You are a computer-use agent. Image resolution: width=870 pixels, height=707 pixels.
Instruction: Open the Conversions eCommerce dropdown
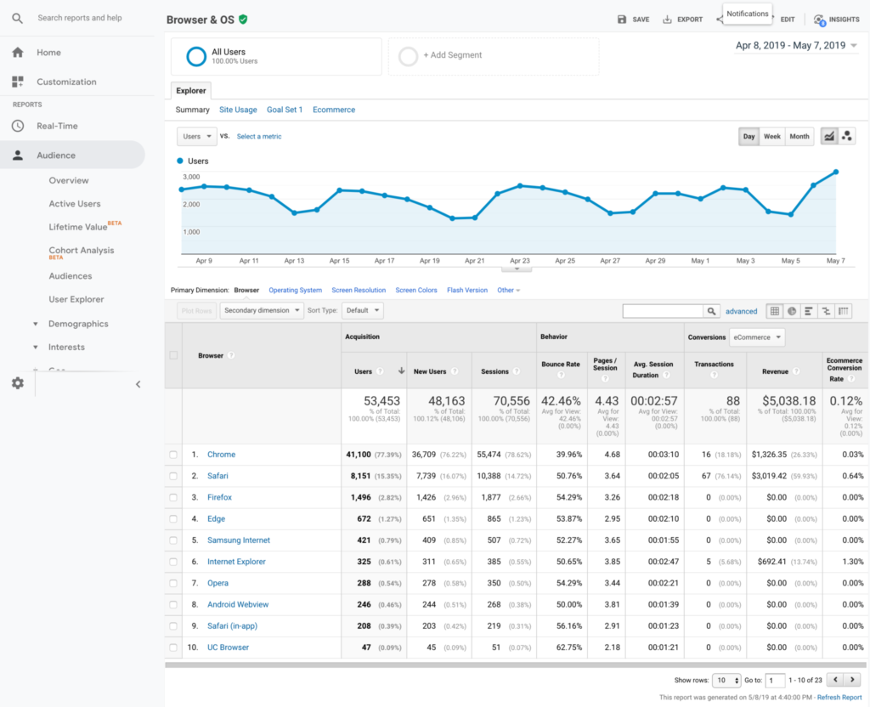tap(757, 337)
